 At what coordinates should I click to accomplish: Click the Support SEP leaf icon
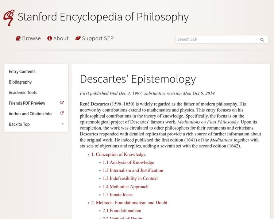78,38
